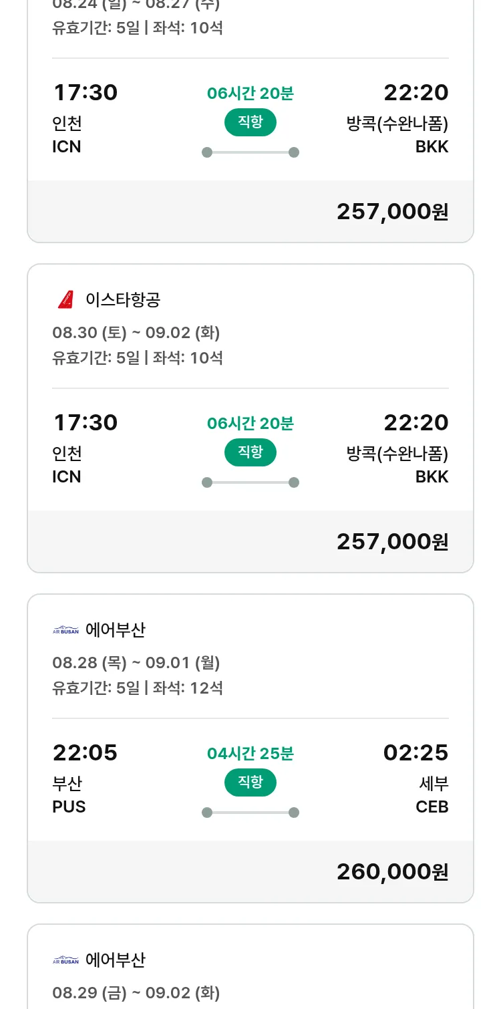This screenshot has height=1009, width=501.
Task: Tap the 08.29 (금) ~ 09.02 (화) date range
Action: tap(136, 993)
